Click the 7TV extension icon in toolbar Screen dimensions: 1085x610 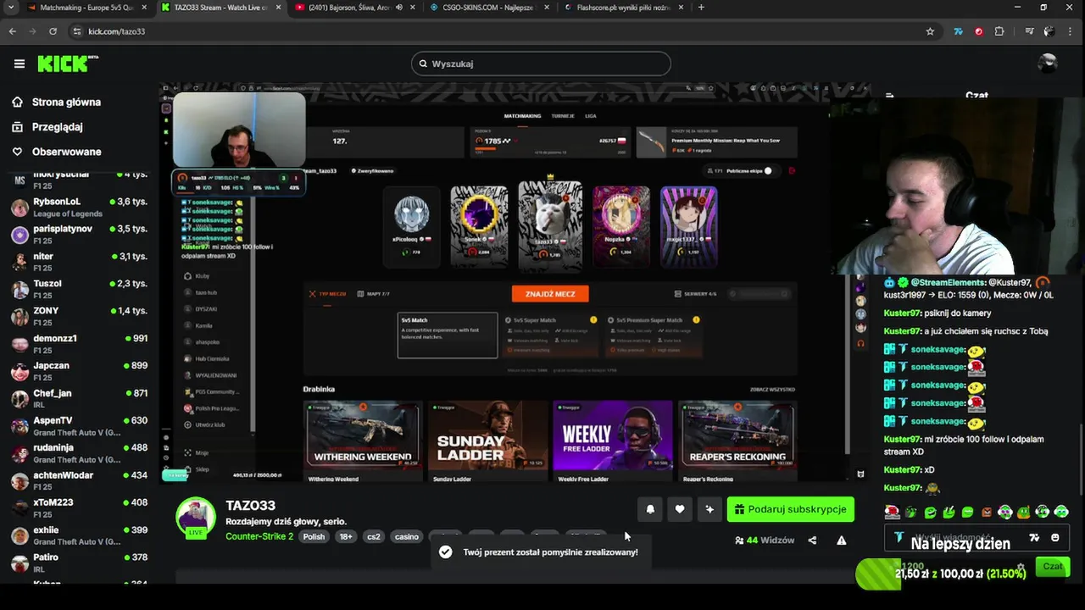pos(958,31)
